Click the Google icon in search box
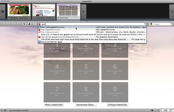This screenshot has height=112, width=174. (x=151, y=24)
